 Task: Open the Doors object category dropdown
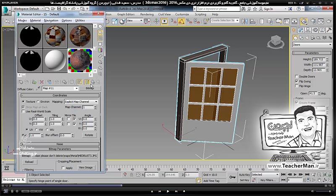(x=312, y=44)
